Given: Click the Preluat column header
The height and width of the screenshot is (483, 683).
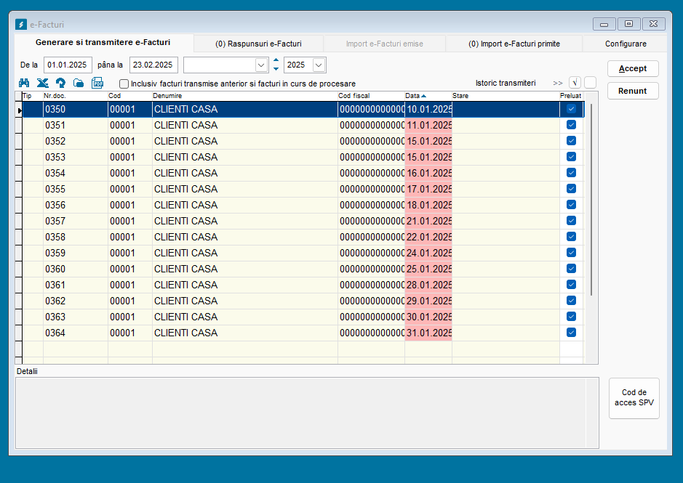Looking at the screenshot, I should pos(570,96).
